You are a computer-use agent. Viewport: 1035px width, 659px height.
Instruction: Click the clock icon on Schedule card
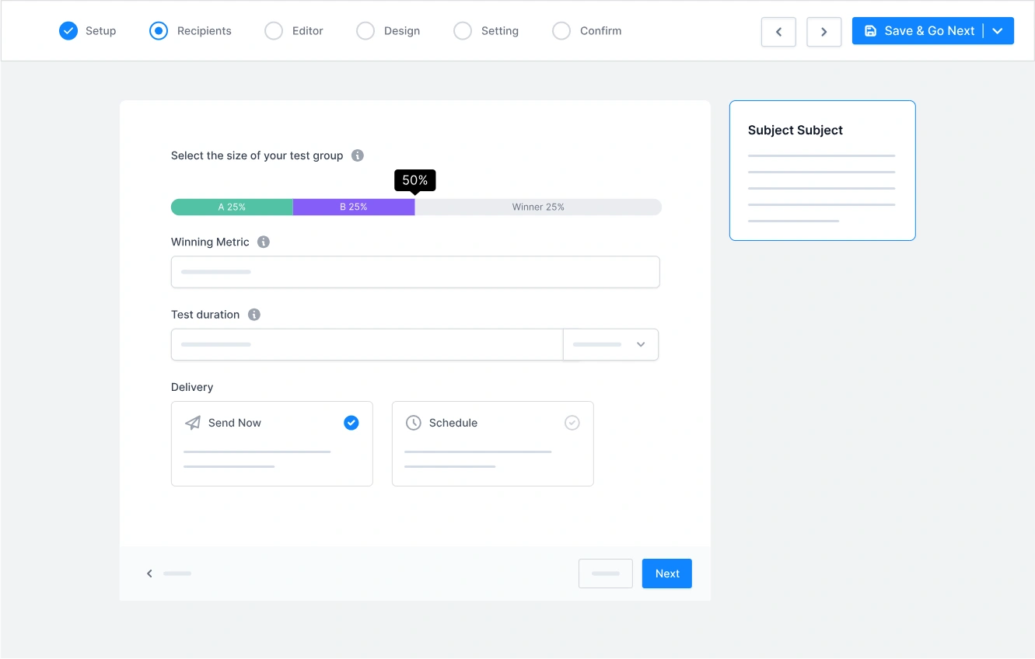click(x=414, y=423)
